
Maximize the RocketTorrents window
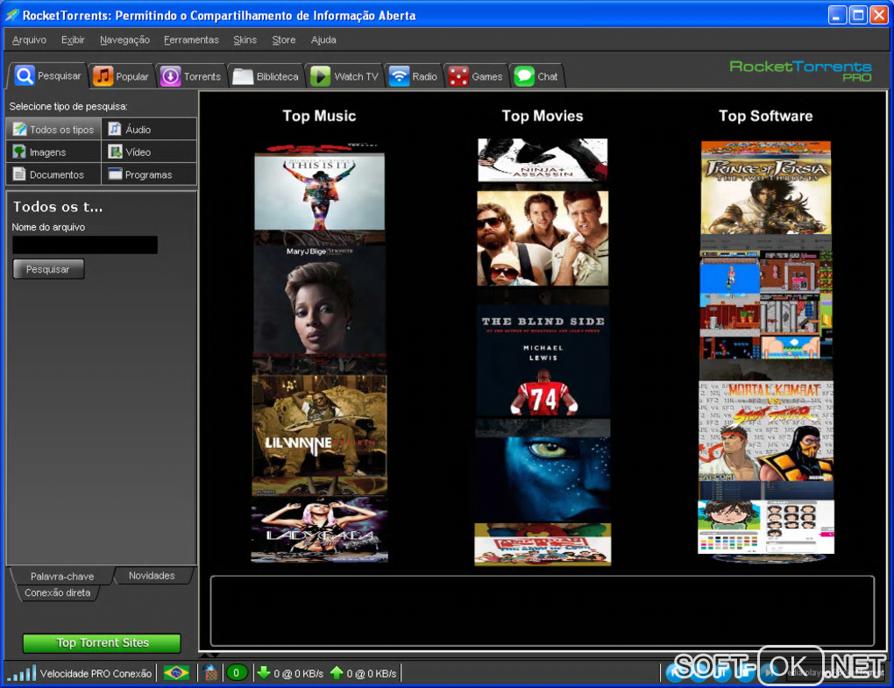pyautogui.click(x=858, y=15)
